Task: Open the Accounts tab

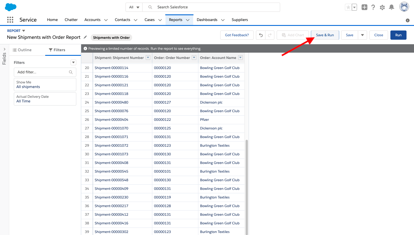Action: (x=92, y=20)
